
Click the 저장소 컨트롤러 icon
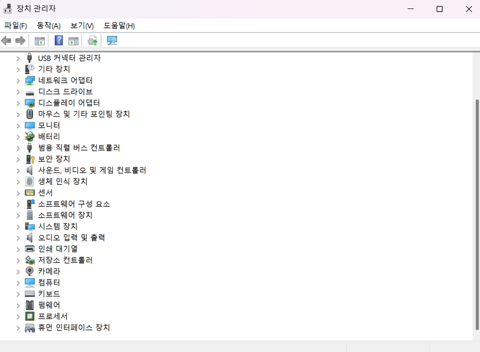(30, 260)
